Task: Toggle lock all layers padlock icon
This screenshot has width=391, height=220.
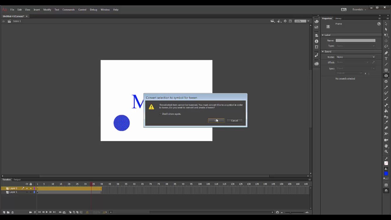Action: (31, 184)
